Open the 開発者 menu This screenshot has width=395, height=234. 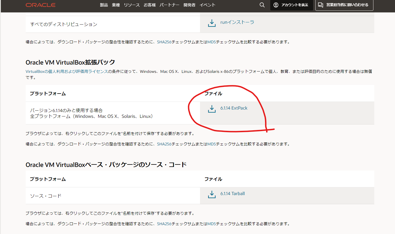point(189,5)
